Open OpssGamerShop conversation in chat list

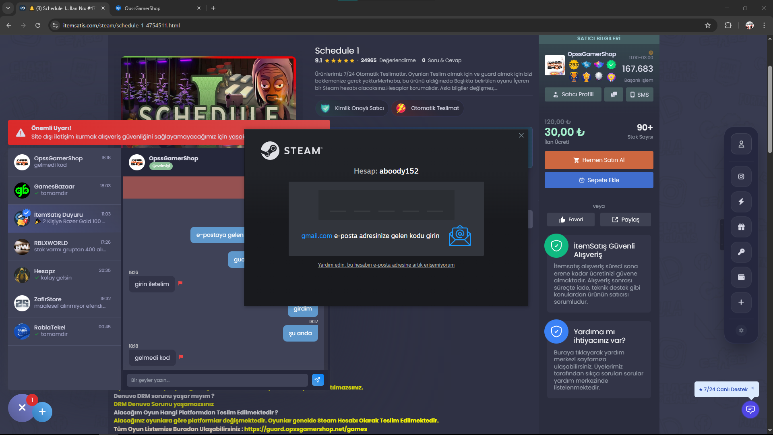(x=64, y=162)
